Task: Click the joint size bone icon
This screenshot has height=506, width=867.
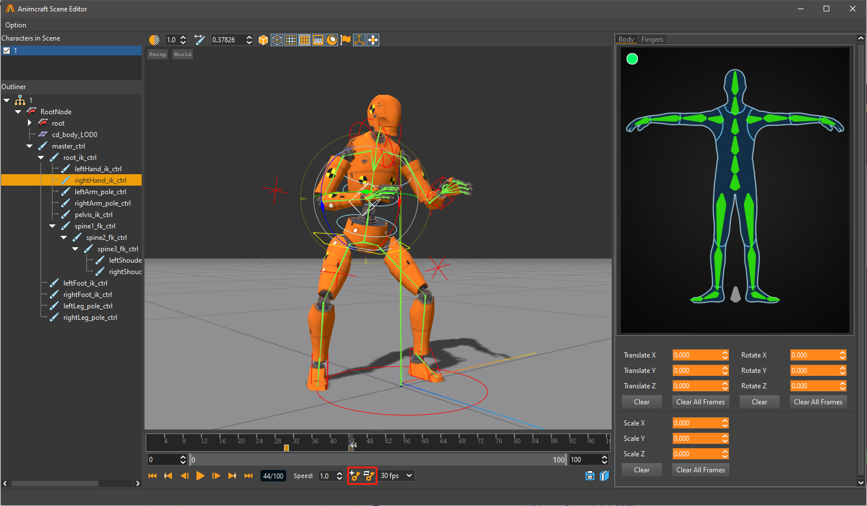Action: (199, 40)
